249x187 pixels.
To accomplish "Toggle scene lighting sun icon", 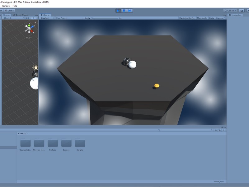I will (x=33, y=18).
